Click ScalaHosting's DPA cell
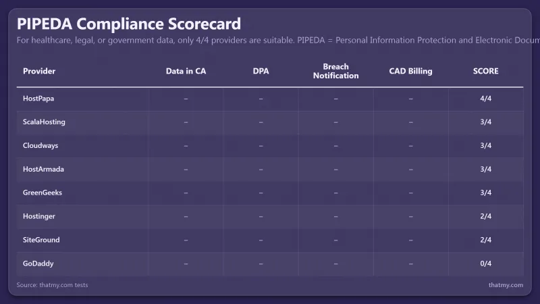This screenshot has height=304, width=540. click(x=261, y=122)
